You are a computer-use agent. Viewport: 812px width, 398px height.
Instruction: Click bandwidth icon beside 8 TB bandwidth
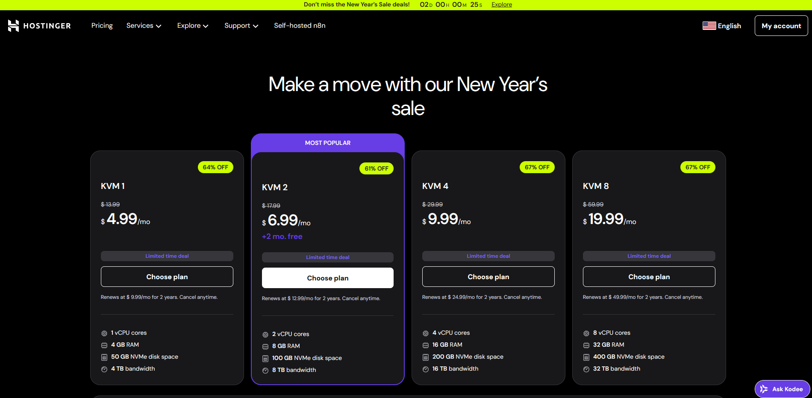[x=265, y=370]
